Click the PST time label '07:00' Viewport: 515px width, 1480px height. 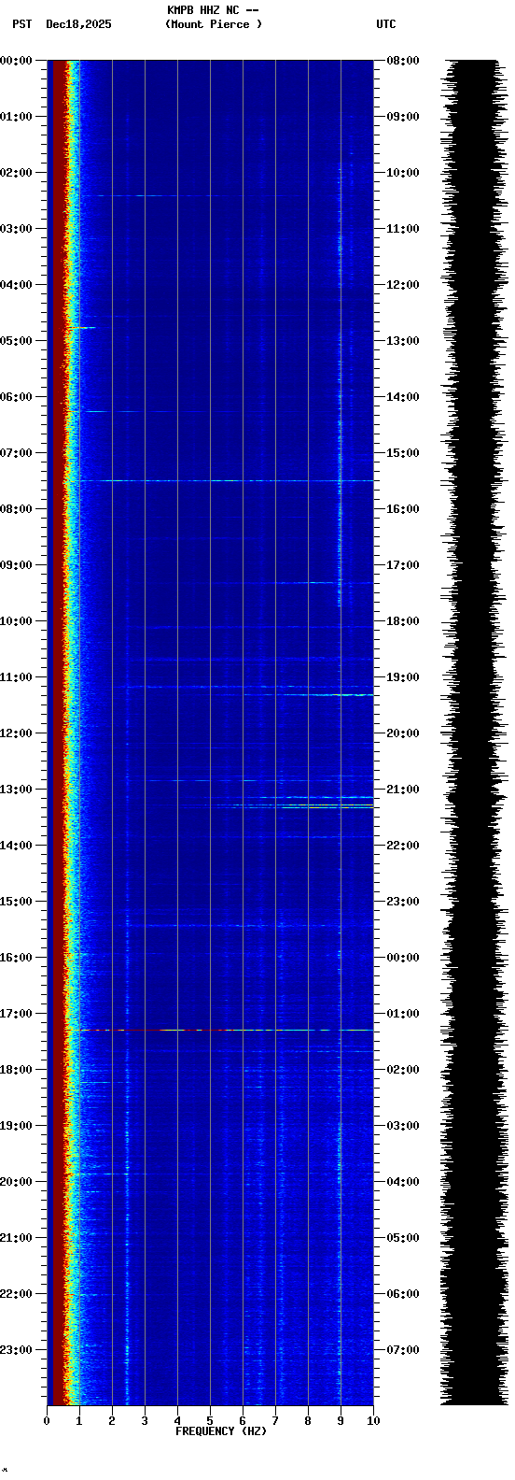(x=16, y=453)
